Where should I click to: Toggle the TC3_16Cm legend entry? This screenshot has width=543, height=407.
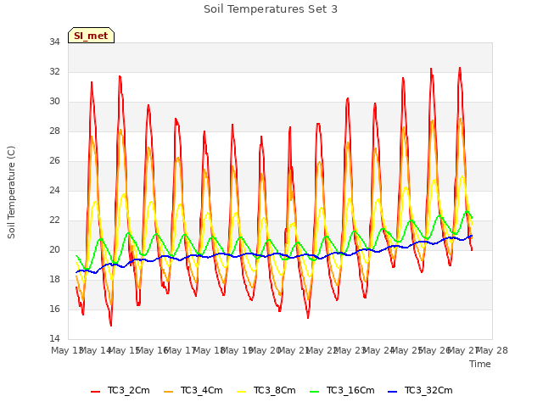point(342,391)
